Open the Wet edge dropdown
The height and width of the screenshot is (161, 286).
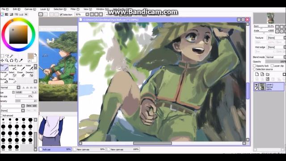click(x=276, y=47)
